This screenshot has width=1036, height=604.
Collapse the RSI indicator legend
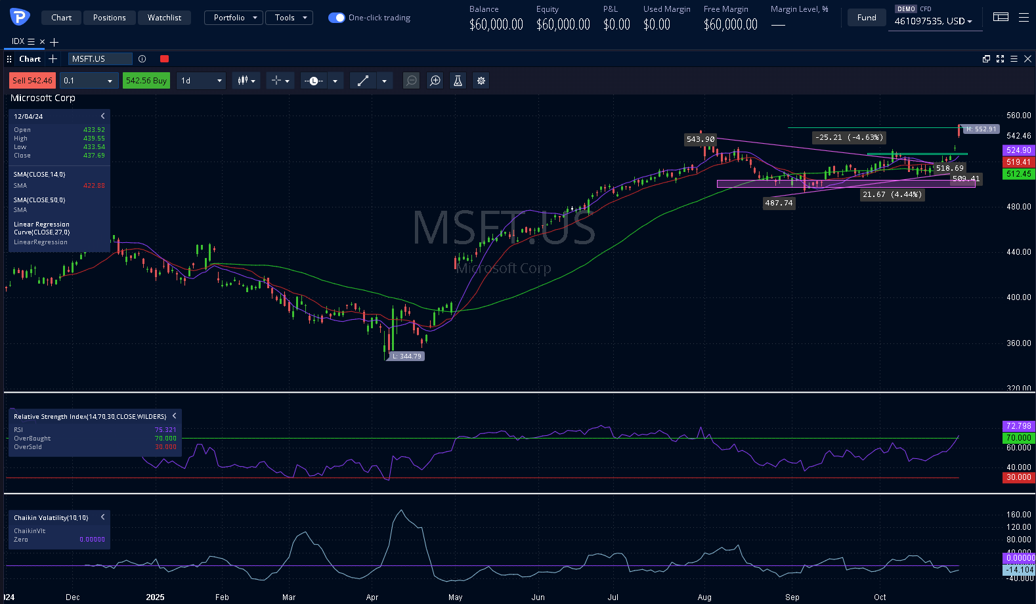click(x=174, y=416)
